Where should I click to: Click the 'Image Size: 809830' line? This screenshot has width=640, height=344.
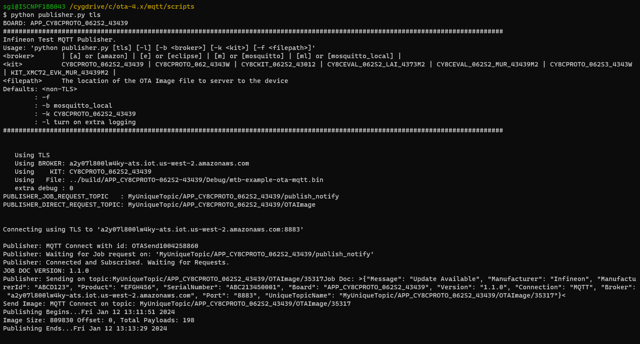pos(99,320)
